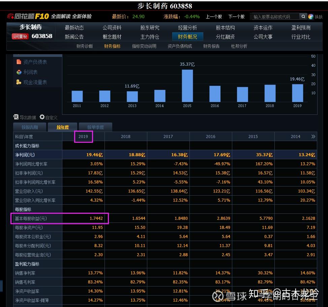This screenshot has height=307, width=328.
Task: Click the 净利润同比增长率 row label
Action: pyautogui.click(x=31, y=164)
